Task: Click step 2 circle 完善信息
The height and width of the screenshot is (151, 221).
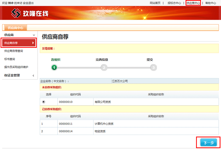Action: (x=104, y=68)
